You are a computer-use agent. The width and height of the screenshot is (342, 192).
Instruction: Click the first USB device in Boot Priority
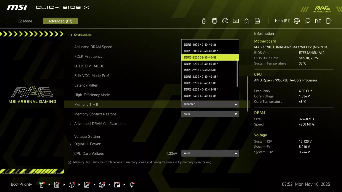tap(41, 184)
